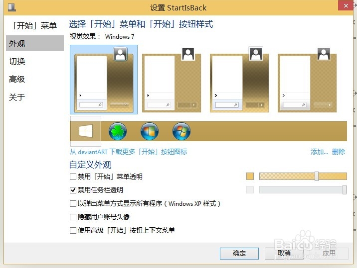The width and height of the screenshot is (357, 268).
Task: Click the 确定 button
Action: [239, 253]
